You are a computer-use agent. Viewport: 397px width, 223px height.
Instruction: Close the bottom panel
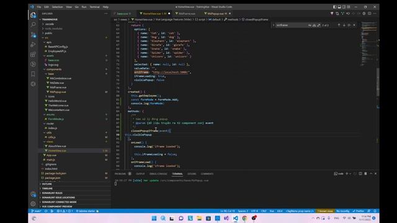(x=375, y=173)
